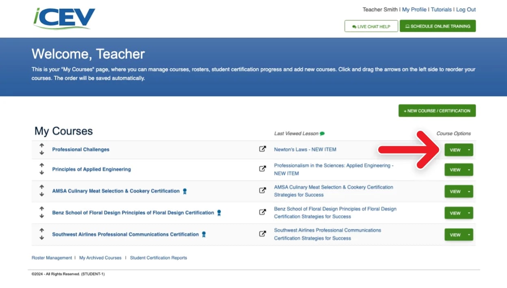The height and width of the screenshot is (288, 507).
Task: View Benz School of Floral Design course
Action: 455,213
